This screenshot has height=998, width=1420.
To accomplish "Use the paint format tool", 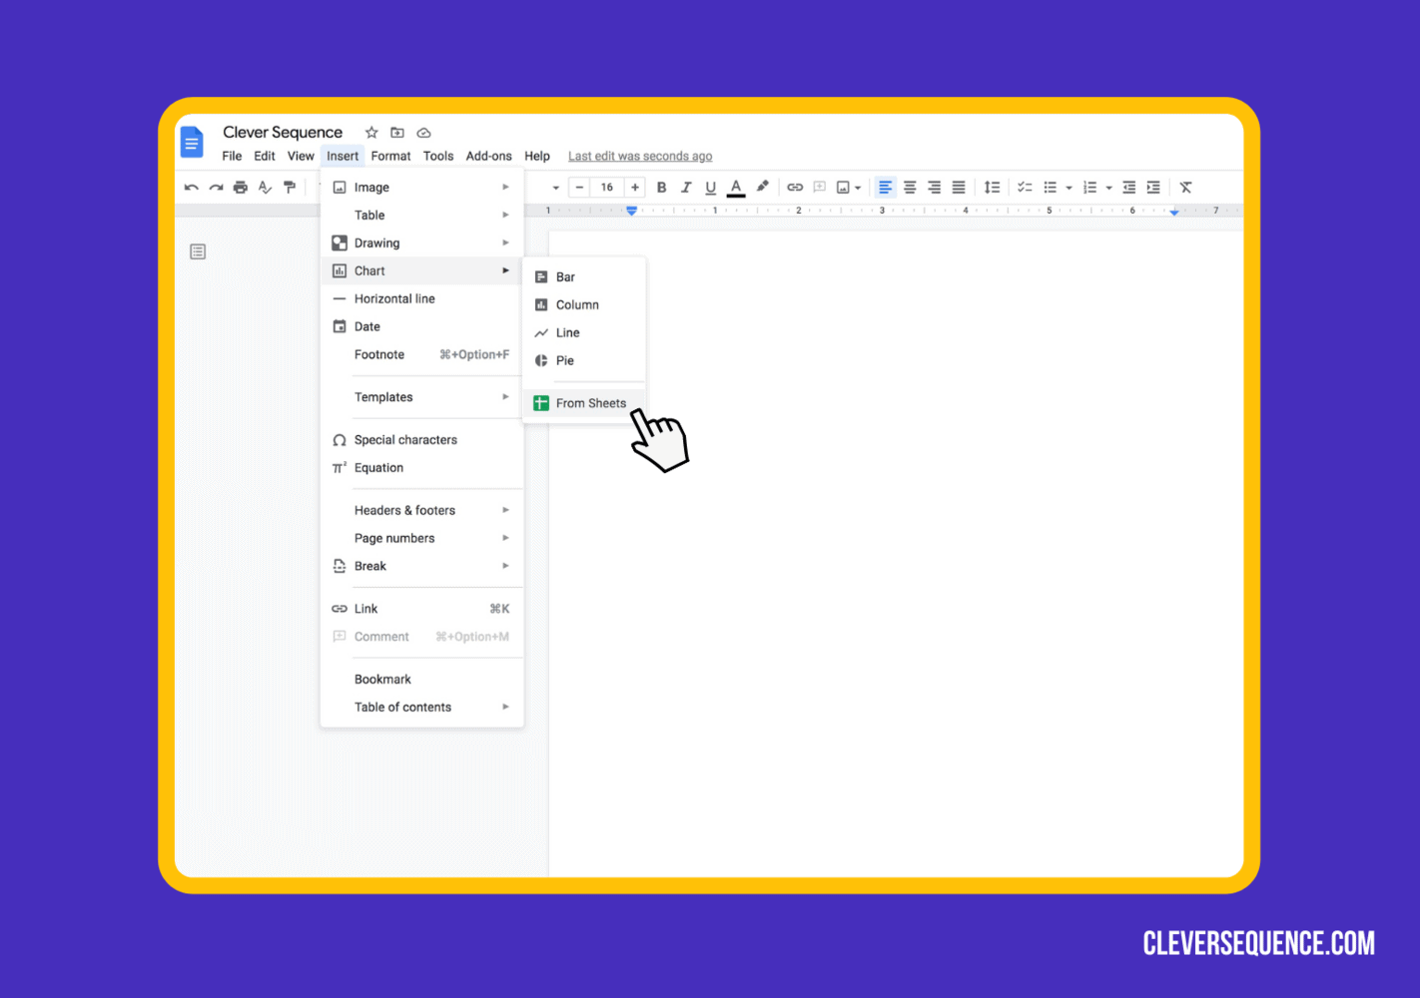I will point(289,187).
